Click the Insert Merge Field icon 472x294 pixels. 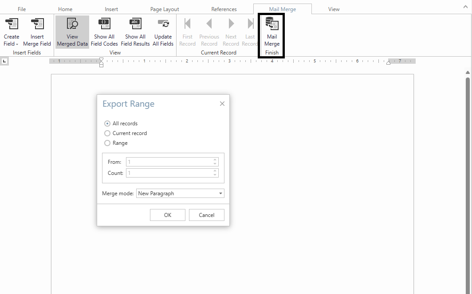pyautogui.click(x=37, y=24)
